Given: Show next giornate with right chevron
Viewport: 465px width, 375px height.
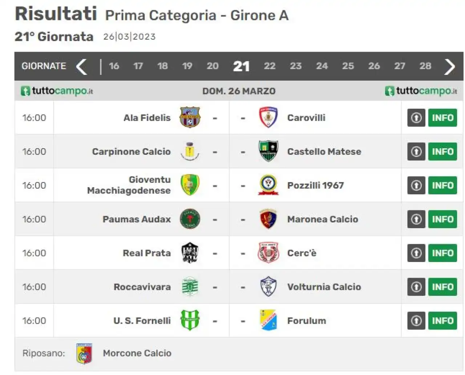Looking at the screenshot, I should point(450,66).
